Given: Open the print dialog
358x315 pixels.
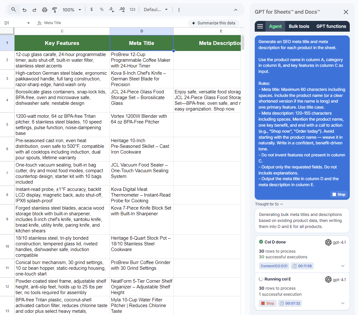Looking at the screenshot, I should (x=44, y=10).
